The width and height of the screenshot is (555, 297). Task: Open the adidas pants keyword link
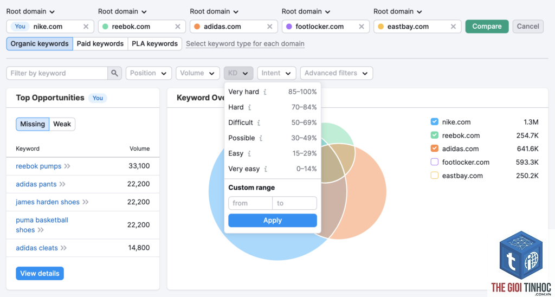coord(36,184)
